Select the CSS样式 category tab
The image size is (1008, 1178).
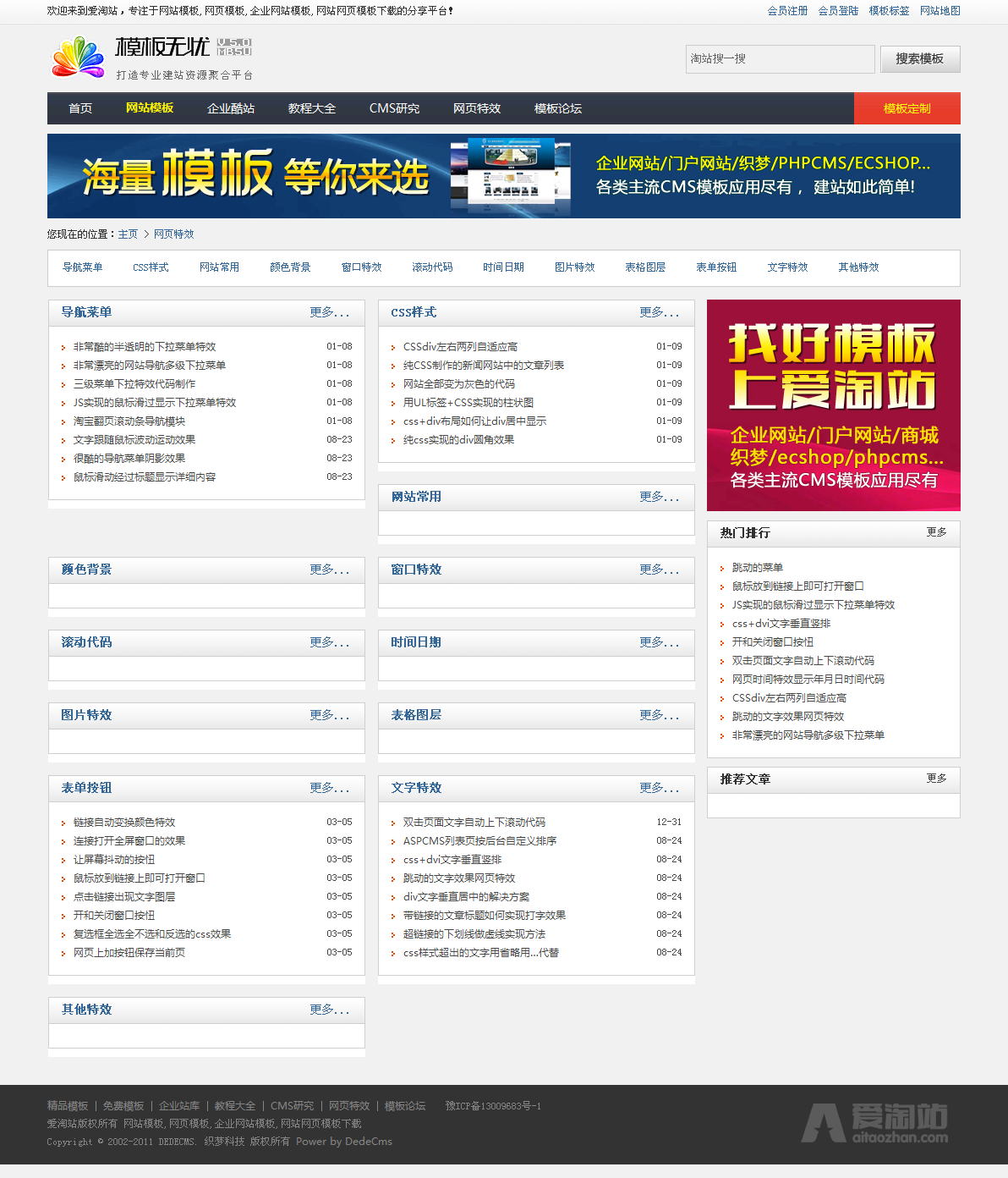151,267
